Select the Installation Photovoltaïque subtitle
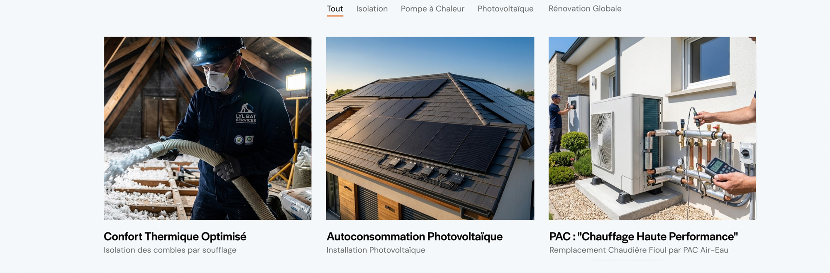The image size is (830, 273). click(376, 250)
